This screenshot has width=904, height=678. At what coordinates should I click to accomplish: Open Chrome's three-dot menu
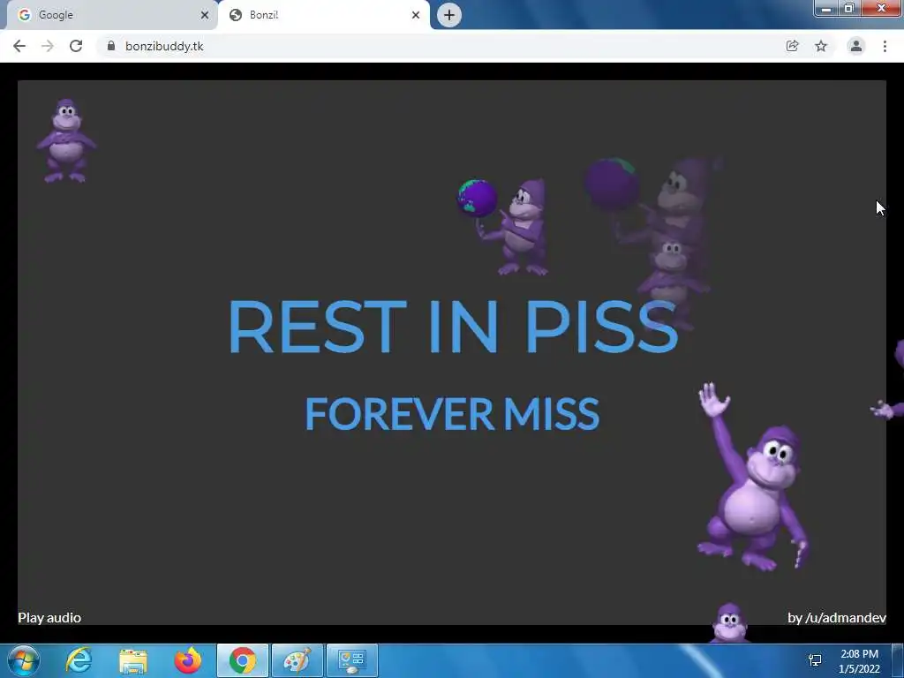tap(885, 46)
